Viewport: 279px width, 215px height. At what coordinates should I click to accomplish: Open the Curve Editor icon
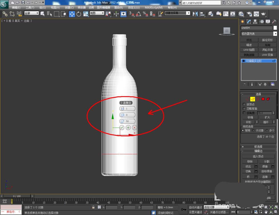click(226, 14)
